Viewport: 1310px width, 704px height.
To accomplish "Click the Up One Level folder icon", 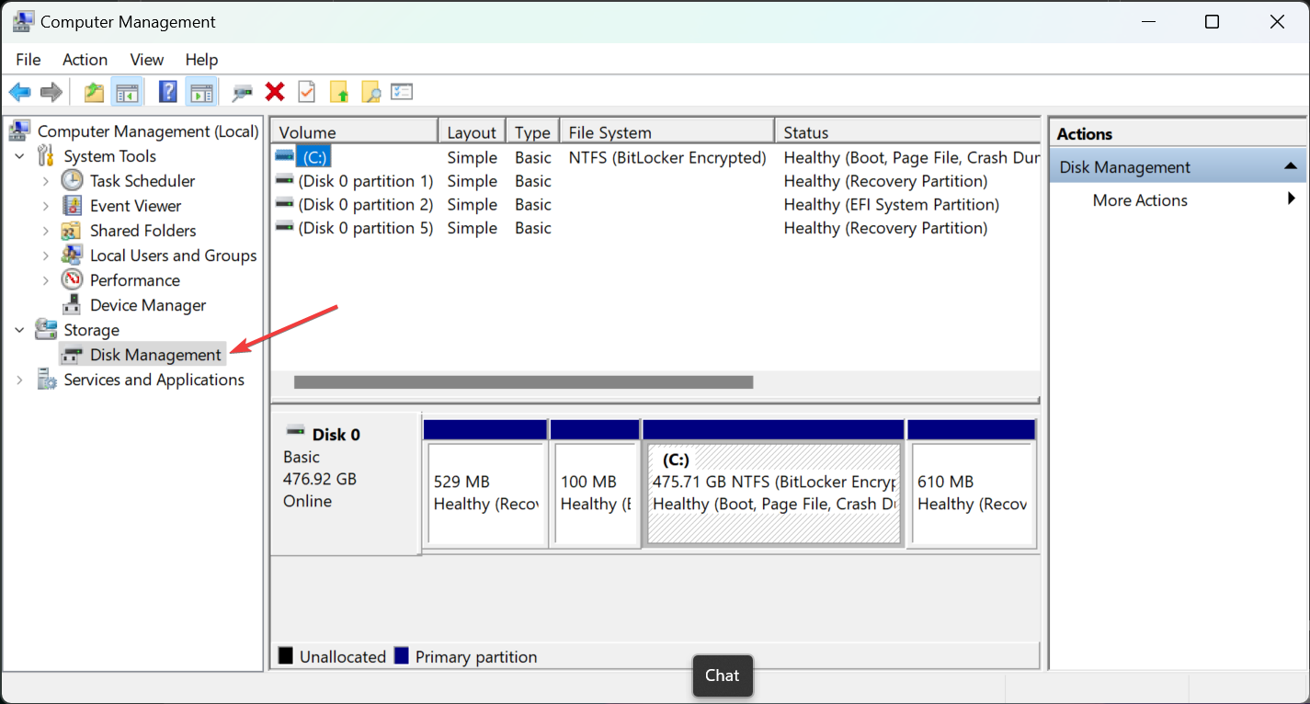I will click(x=94, y=92).
